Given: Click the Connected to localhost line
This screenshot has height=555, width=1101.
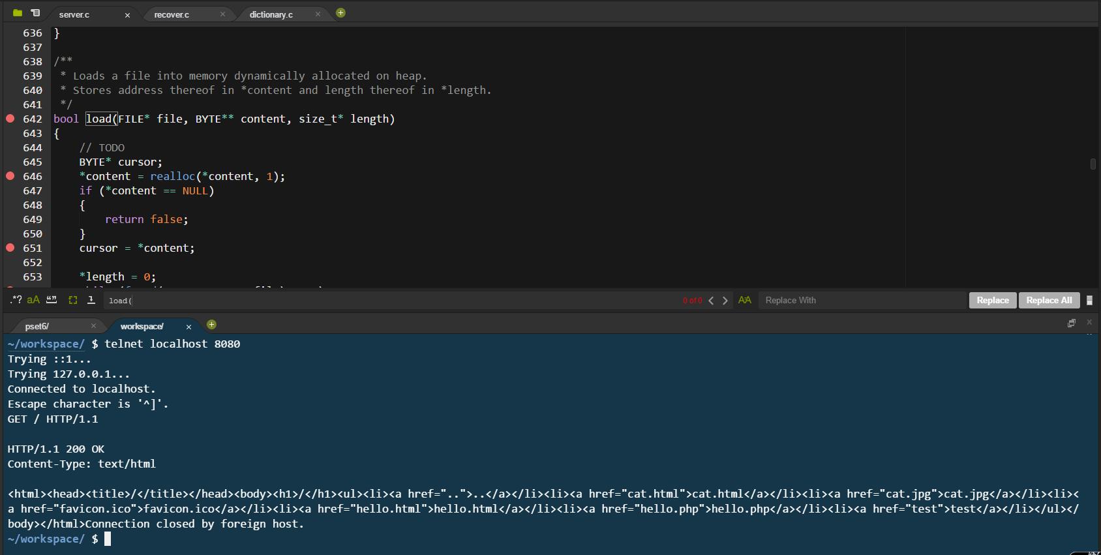Looking at the screenshot, I should point(82,389).
